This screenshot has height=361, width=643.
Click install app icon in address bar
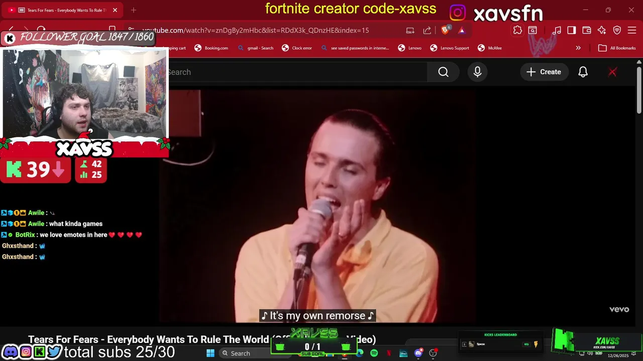[x=410, y=30]
